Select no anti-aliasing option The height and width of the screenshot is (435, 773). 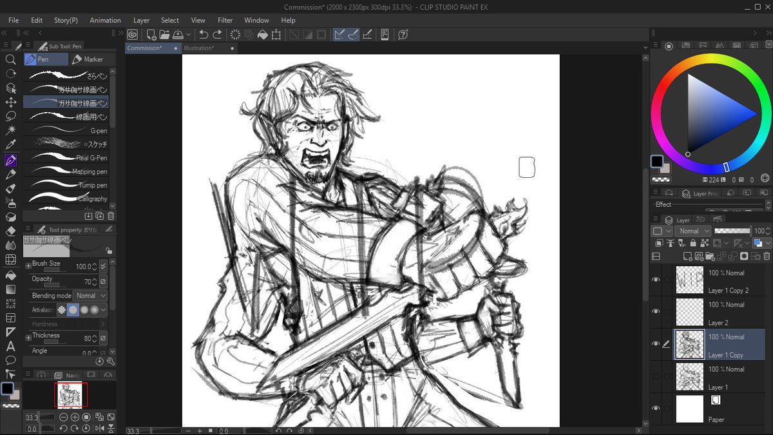(62, 309)
